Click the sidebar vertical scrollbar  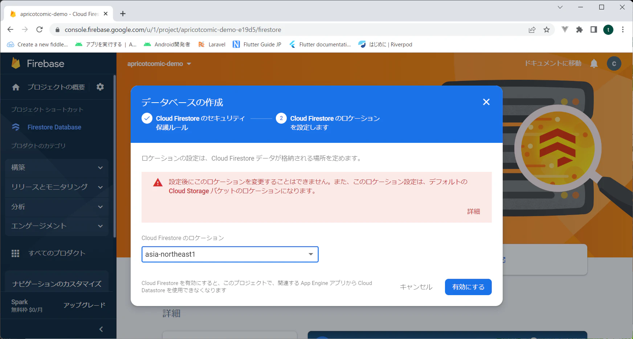click(x=115, y=156)
